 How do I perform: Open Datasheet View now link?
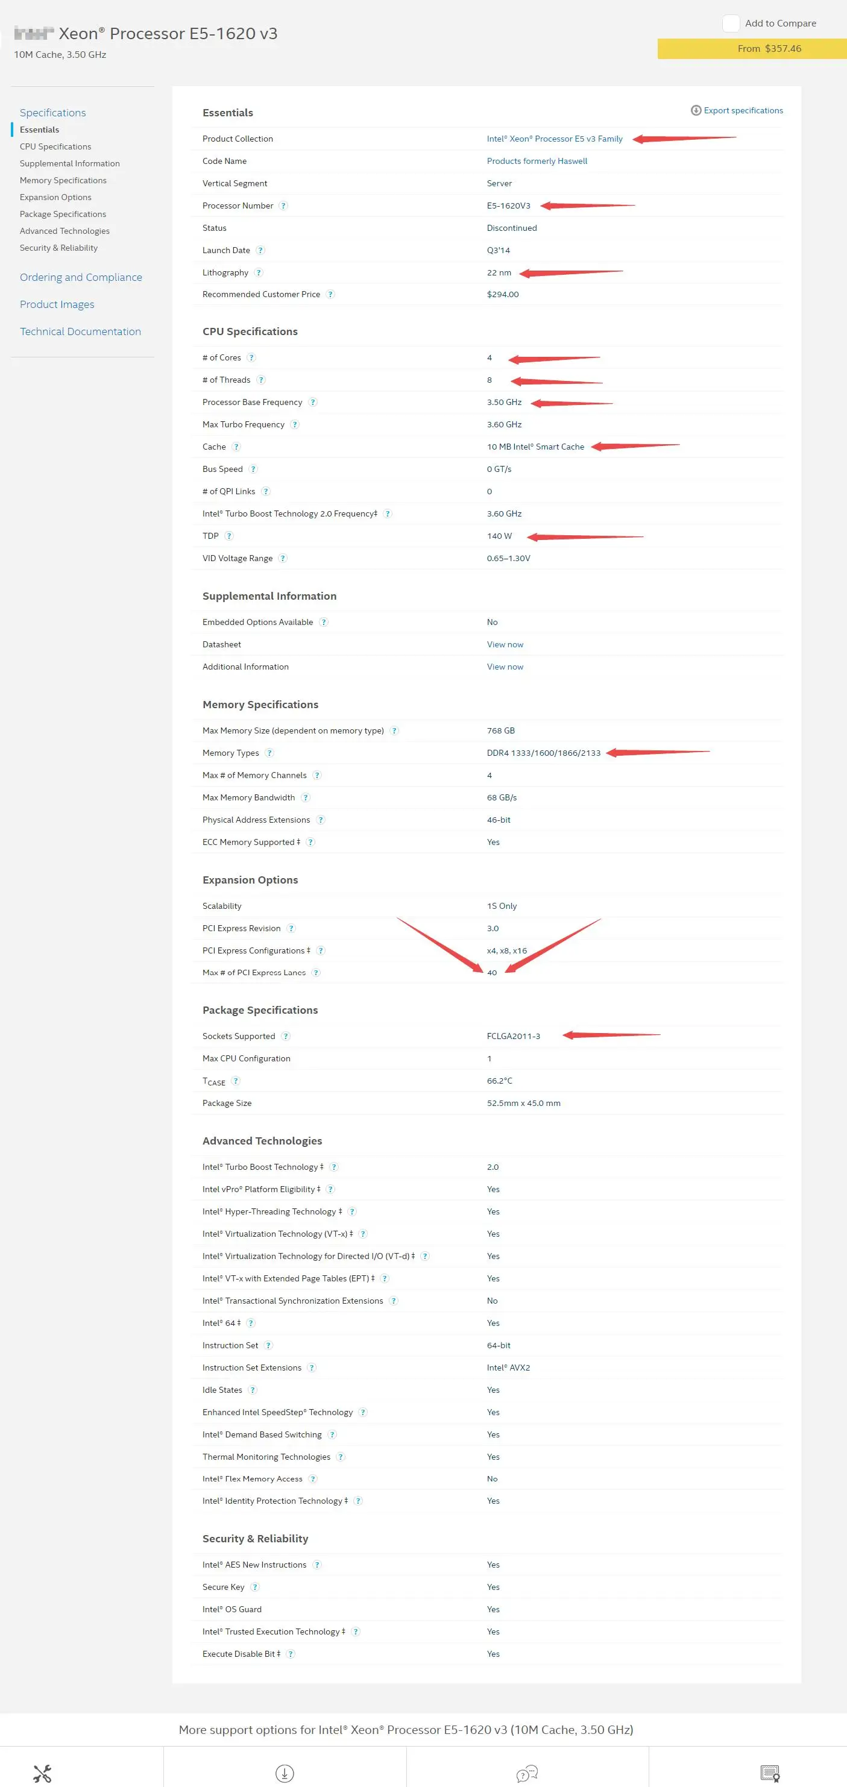click(505, 644)
